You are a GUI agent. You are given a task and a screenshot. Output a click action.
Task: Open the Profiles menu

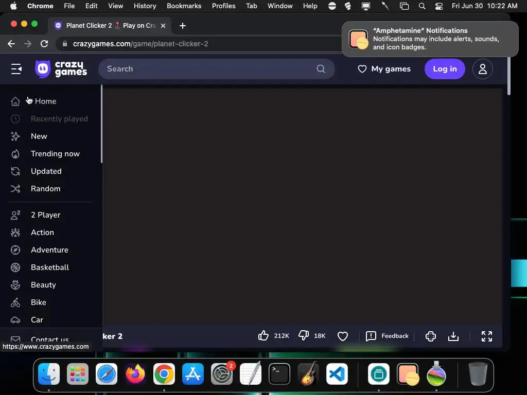point(223,6)
